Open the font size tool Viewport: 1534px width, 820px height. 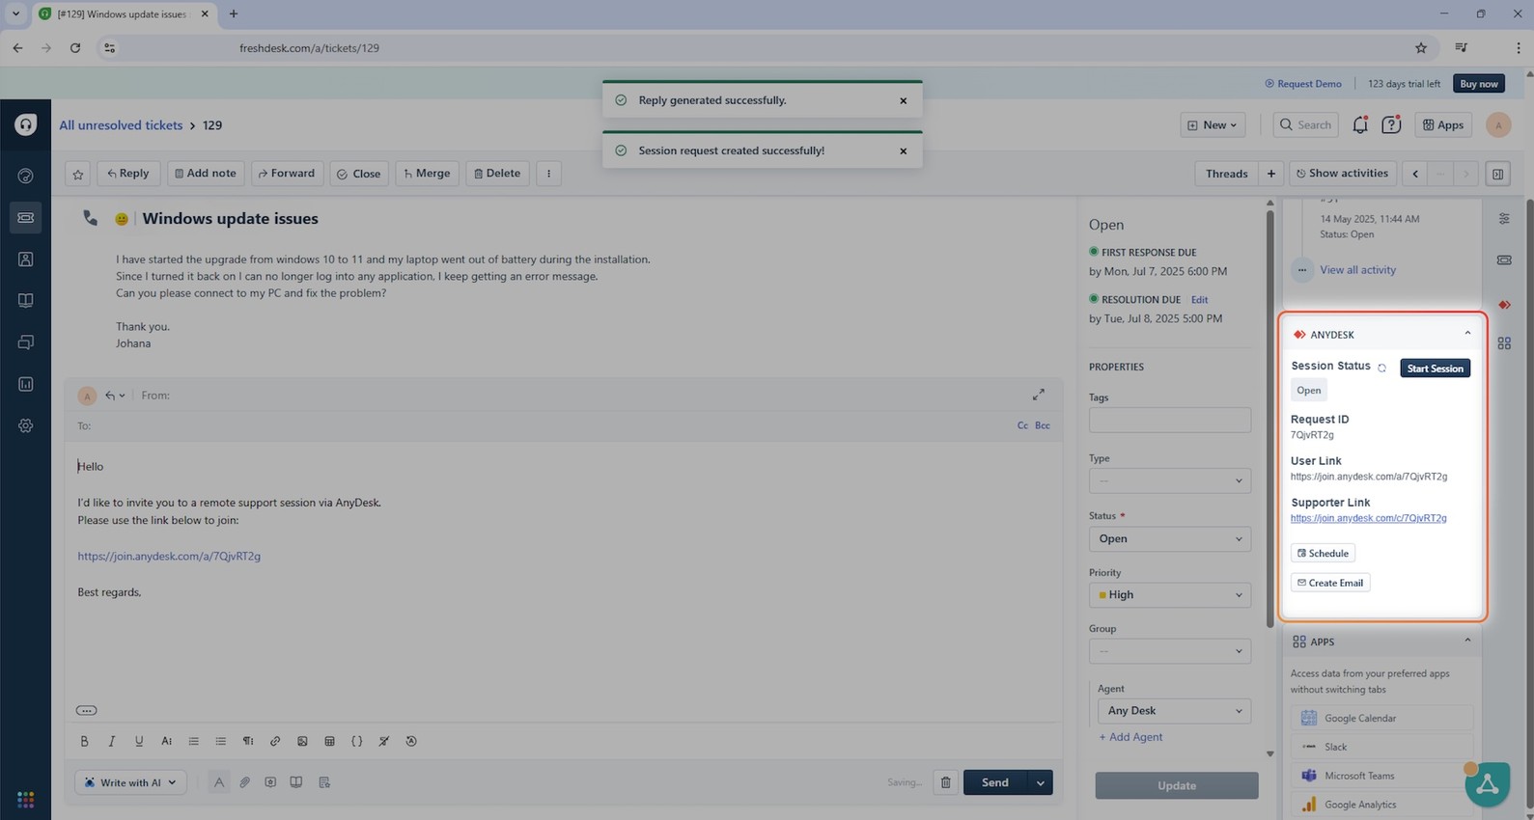click(x=166, y=741)
